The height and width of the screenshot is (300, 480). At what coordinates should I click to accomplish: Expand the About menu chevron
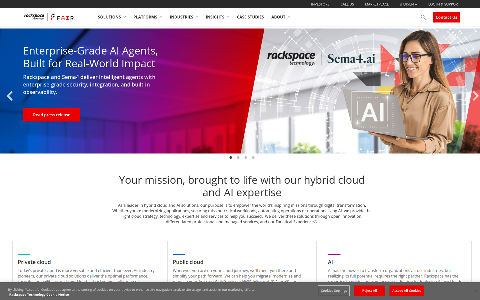click(289, 17)
